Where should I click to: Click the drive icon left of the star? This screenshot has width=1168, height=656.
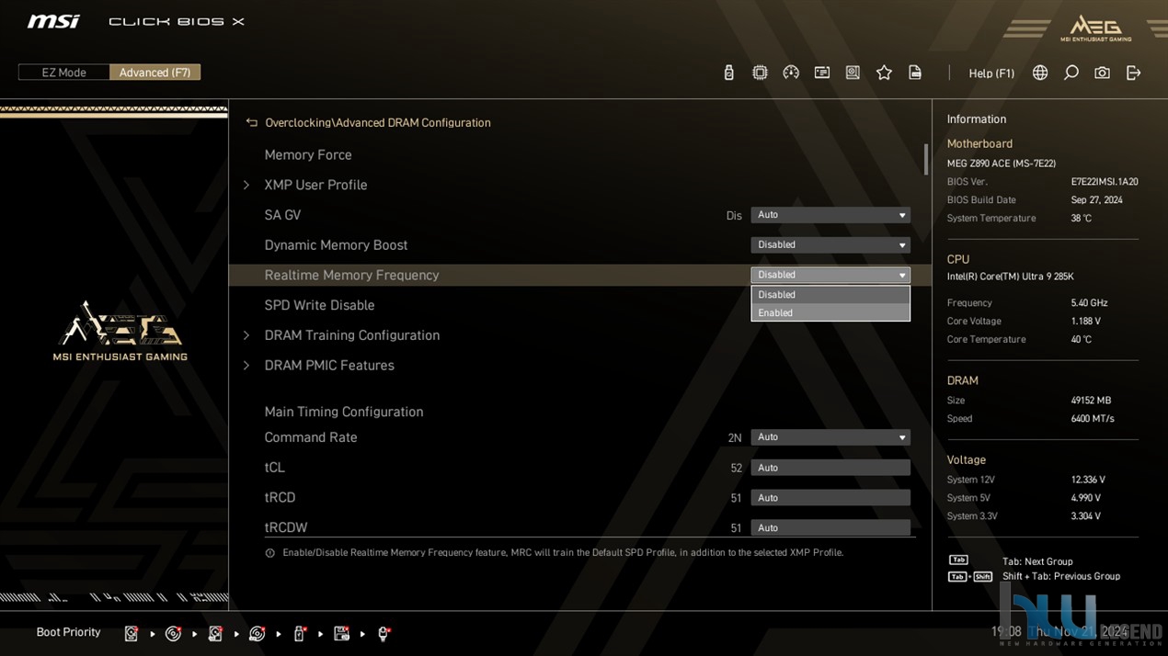(x=853, y=73)
